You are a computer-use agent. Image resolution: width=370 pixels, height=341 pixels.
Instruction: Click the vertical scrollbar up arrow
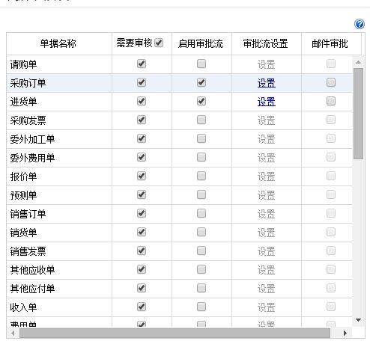pos(358,62)
